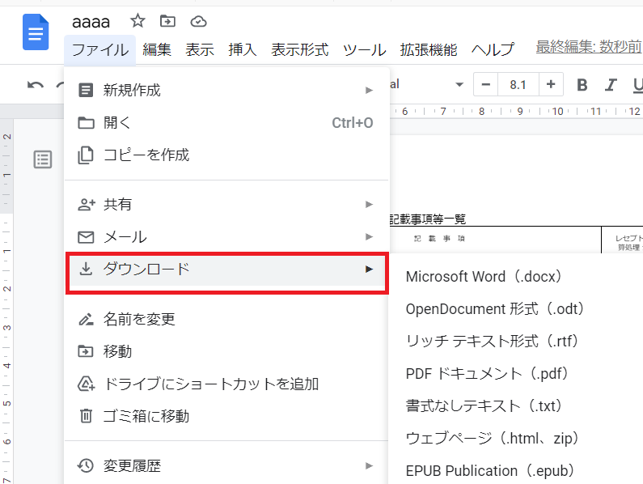
Task: Increase font size with plus button
Action: click(551, 84)
